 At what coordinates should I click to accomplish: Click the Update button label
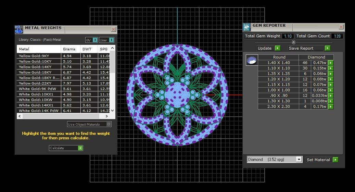pyautogui.click(x=264, y=48)
